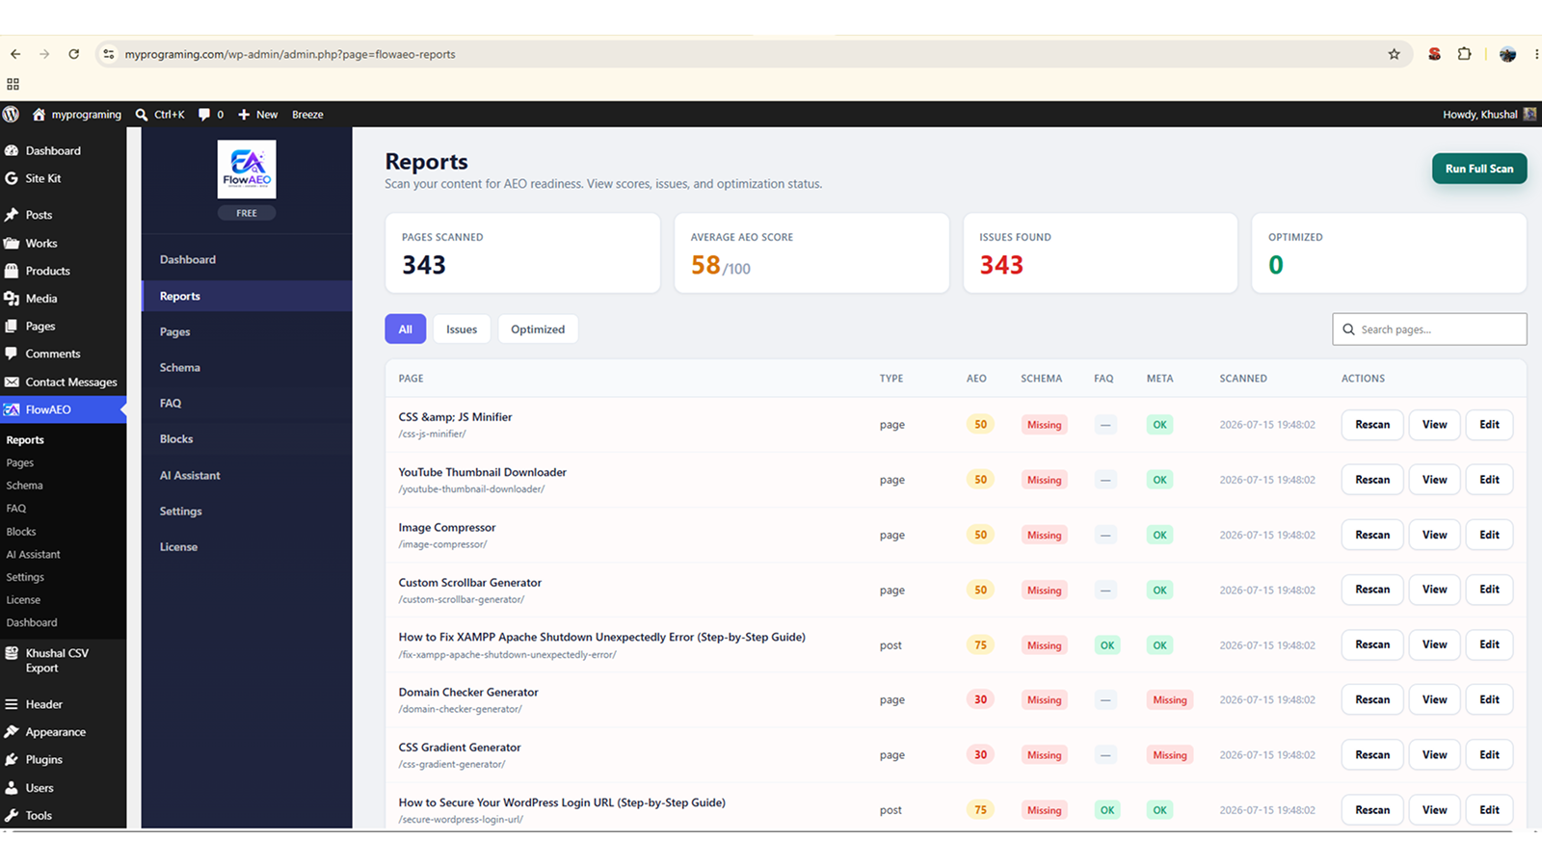Click the WordPress logo in admin bar
Viewport: 1542px width, 867px height.
click(11, 114)
